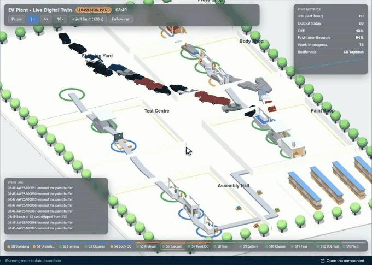This screenshot has height=265, width=372.
Task: Click log entry for AW25A00091
Action: pyautogui.click(x=56, y=188)
